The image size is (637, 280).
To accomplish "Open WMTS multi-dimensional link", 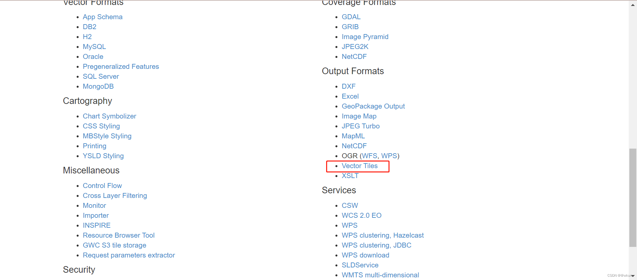I will pos(380,275).
